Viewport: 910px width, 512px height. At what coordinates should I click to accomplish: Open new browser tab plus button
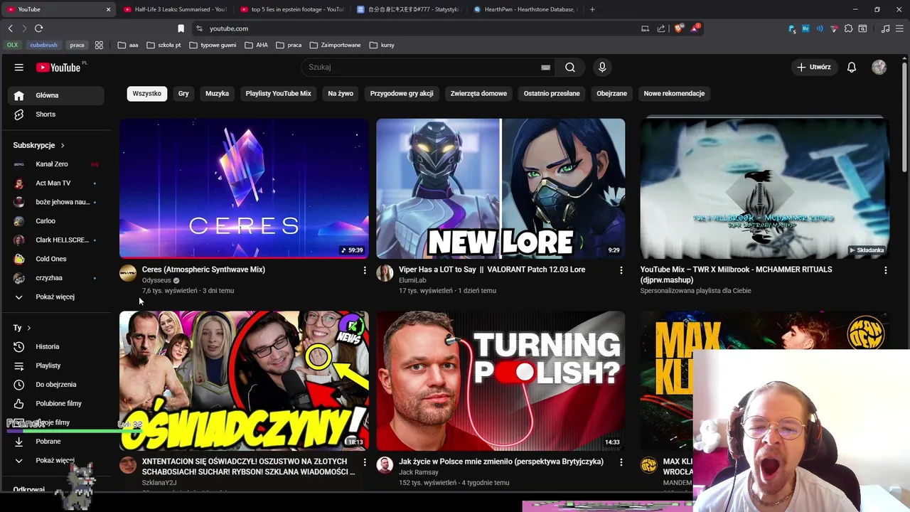(592, 9)
